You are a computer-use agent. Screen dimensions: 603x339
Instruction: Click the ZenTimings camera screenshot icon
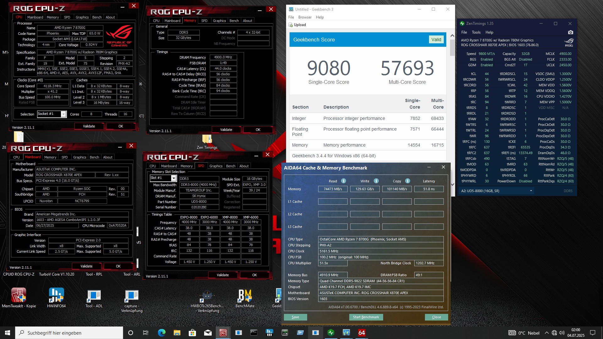coord(571,32)
